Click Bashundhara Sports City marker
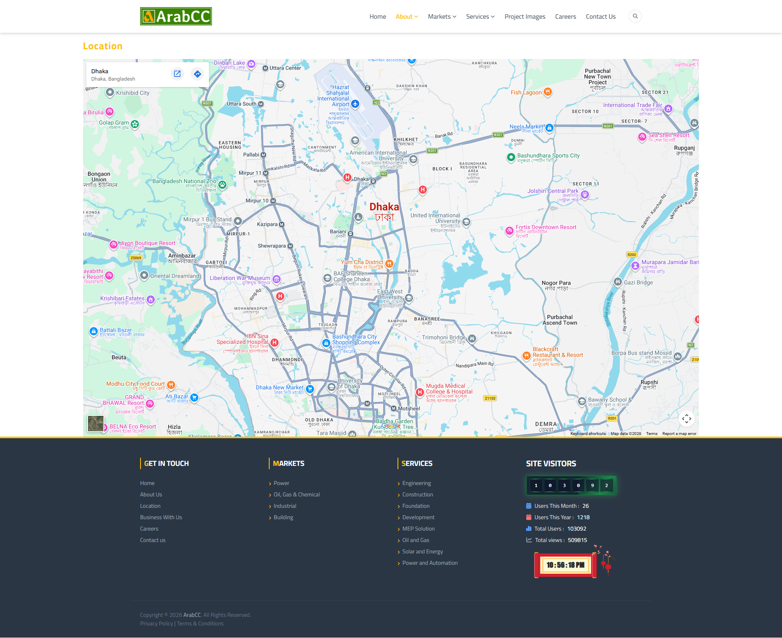The image size is (782, 638). point(511,157)
